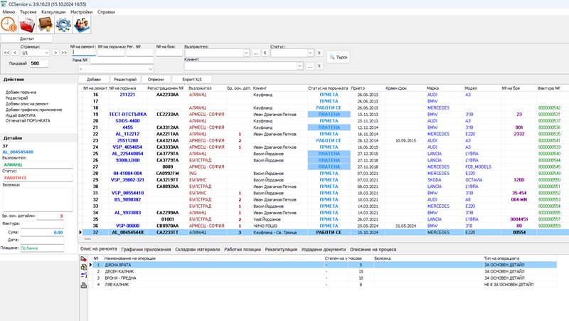The image size is (569, 321).
Task: Click the printer icon beside operations list
Action: pos(83,285)
